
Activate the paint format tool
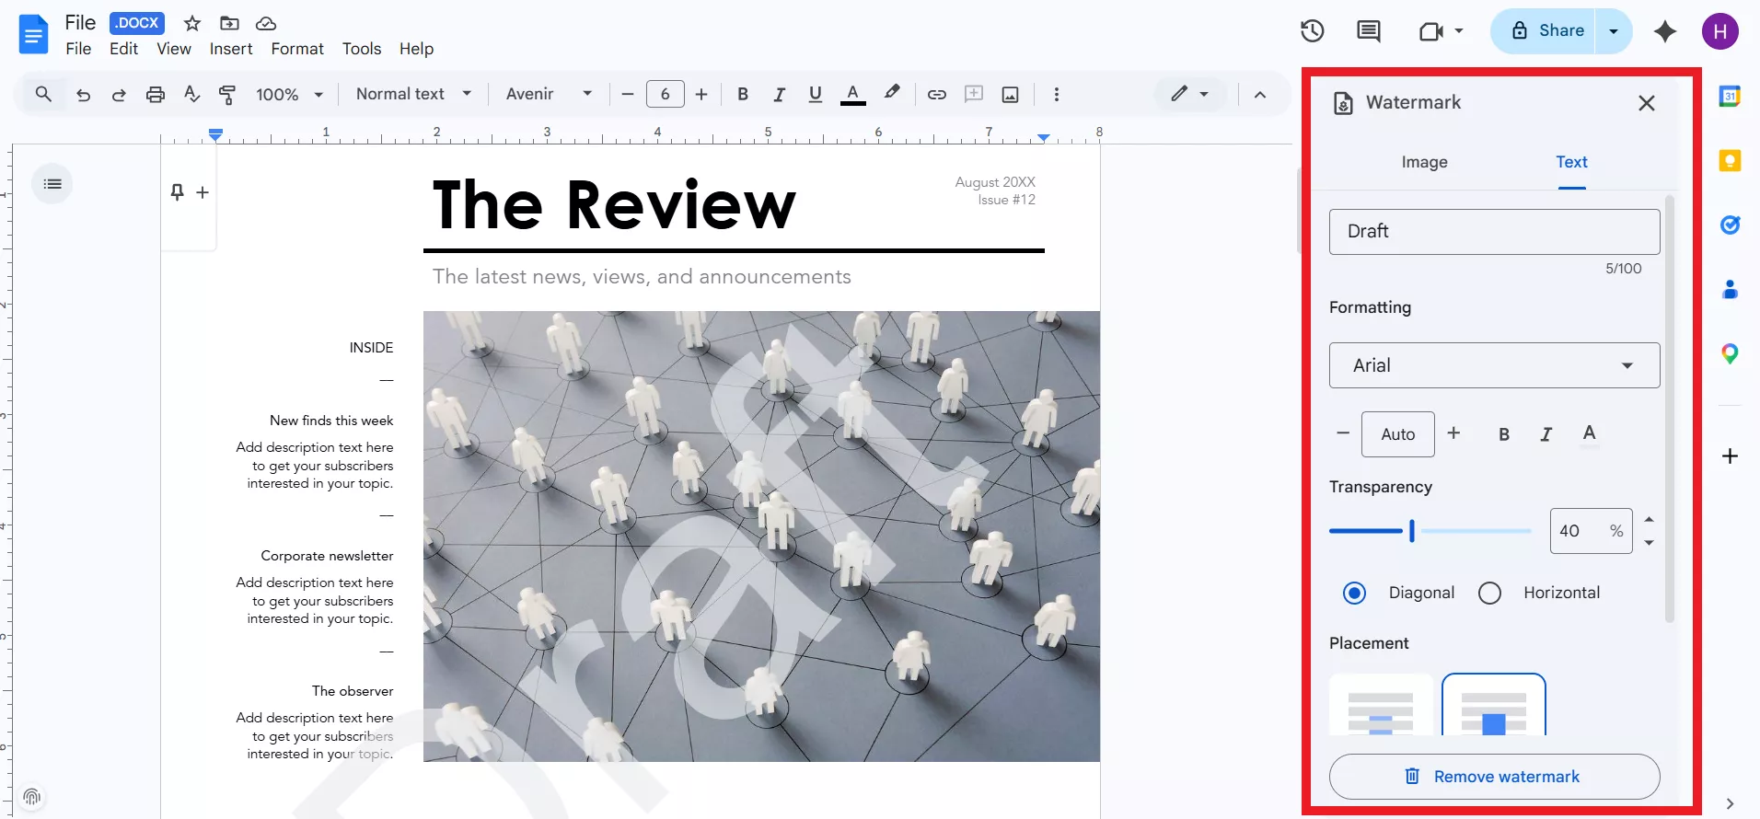227,94
